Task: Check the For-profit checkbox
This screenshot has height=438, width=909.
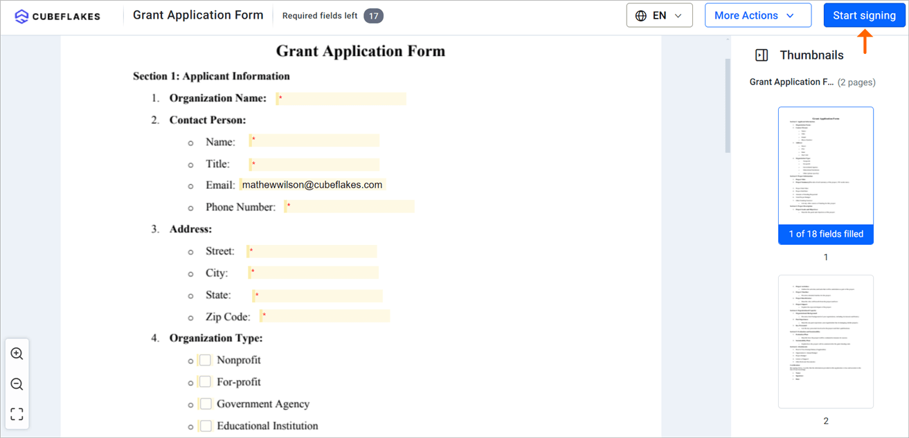Action: 205,382
